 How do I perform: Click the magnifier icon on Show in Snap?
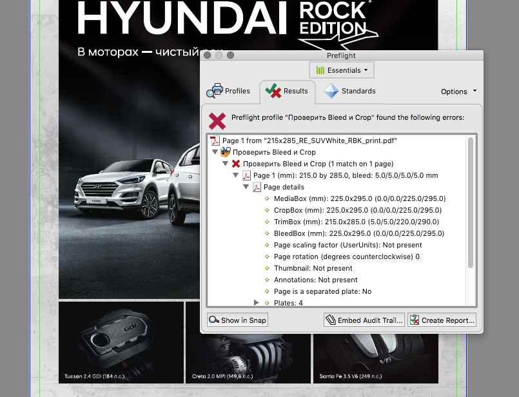[214, 320]
